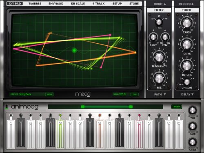The image size is (204, 153).
Task: Click the UNISON selector knob
Action: 187,82
